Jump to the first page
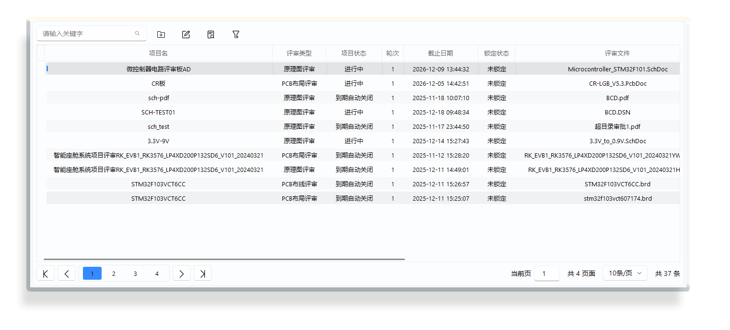This screenshot has height=330, width=730. [46, 273]
